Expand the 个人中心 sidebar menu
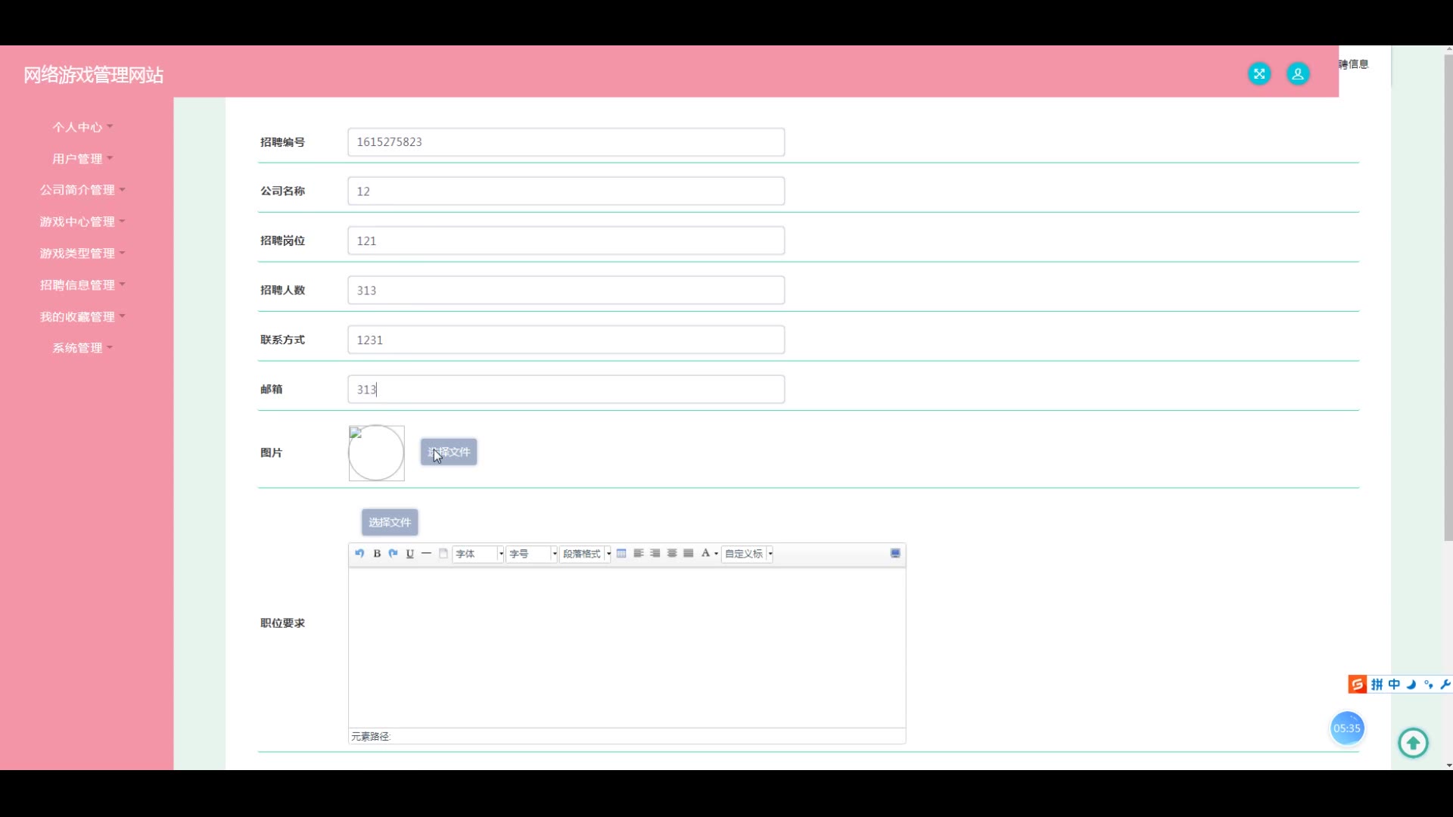The image size is (1453, 817). (x=82, y=127)
